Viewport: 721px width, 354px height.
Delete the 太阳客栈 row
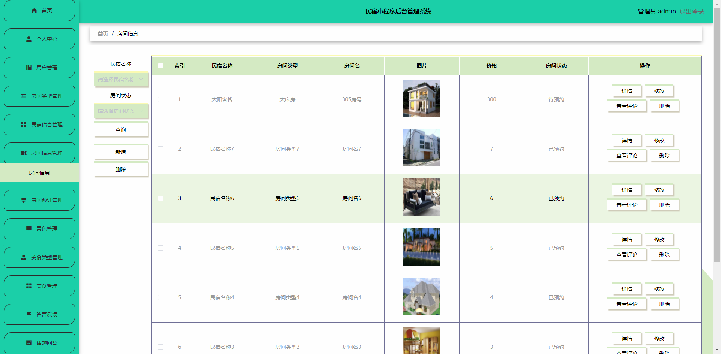(x=664, y=106)
